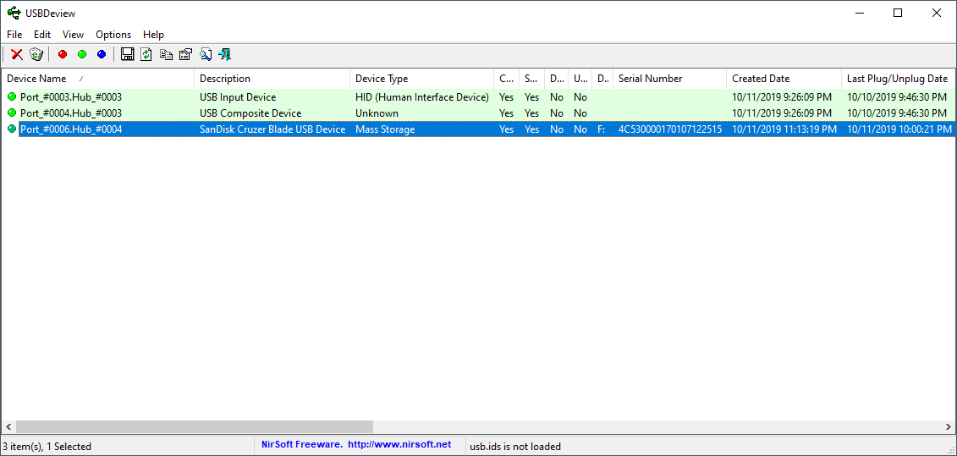957x456 pixels.
Task: Click the red ball disable device icon
Action: pos(63,55)
